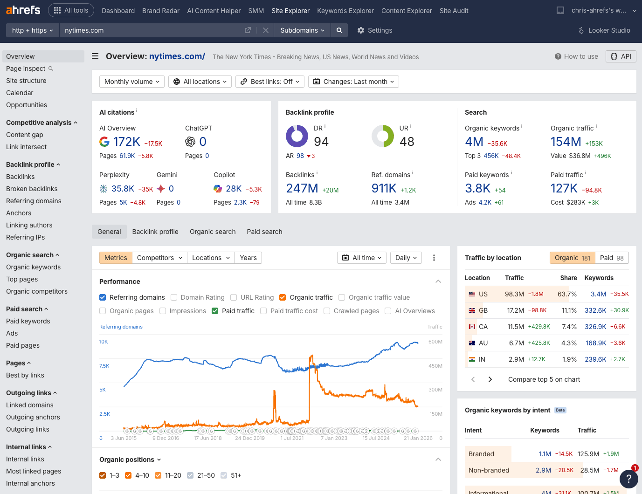The width and height of the screenshot is (642, 494).
Task: Click the Copilot icon in AI citations
Action: pos(217,189)
